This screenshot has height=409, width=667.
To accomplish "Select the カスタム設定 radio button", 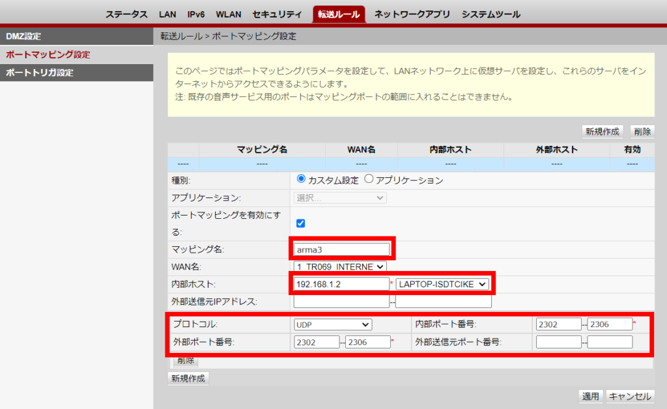I will pos(301,179).
